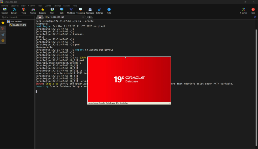
Task: Open the X server menu
Action: (31, 6)
